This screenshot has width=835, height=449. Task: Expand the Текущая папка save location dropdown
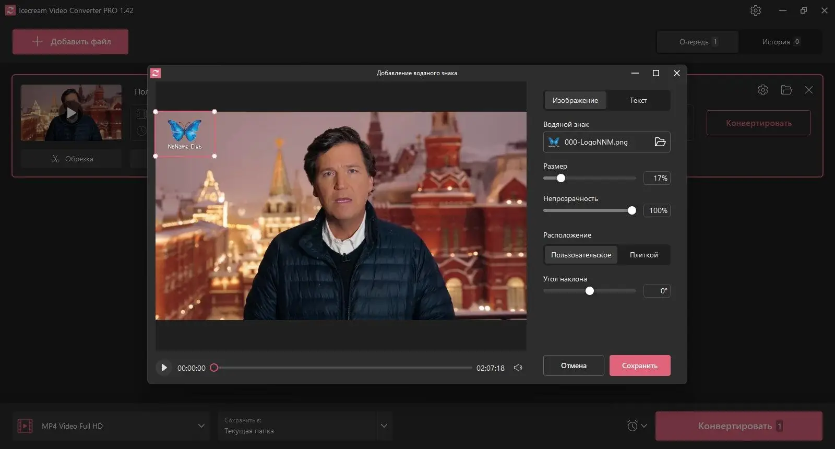coord(384,426)
